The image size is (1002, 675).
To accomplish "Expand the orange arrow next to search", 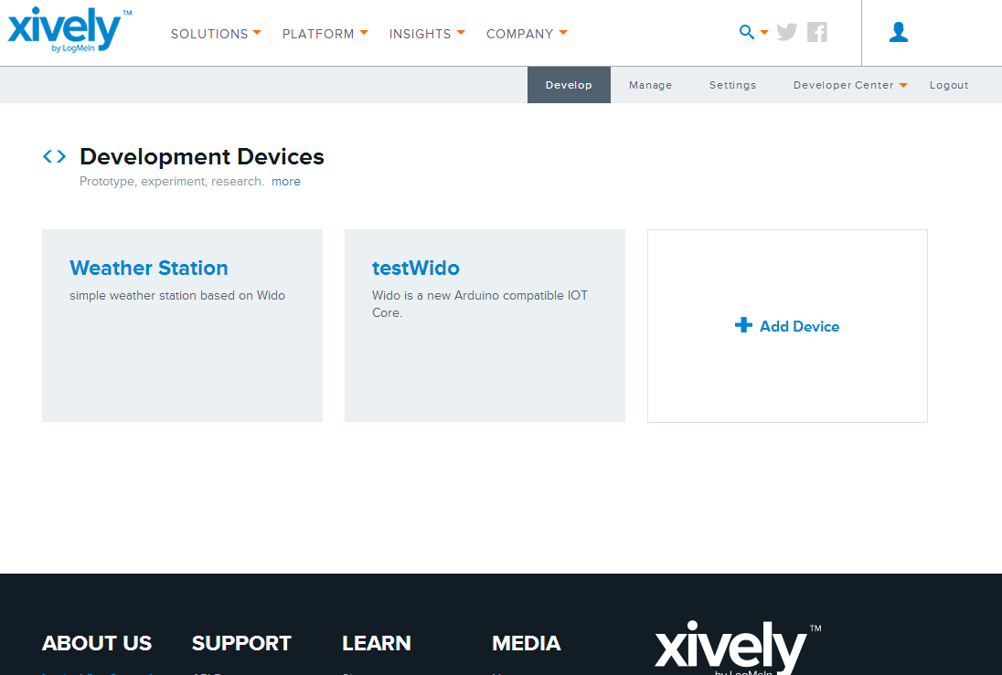I will (763, 33).
